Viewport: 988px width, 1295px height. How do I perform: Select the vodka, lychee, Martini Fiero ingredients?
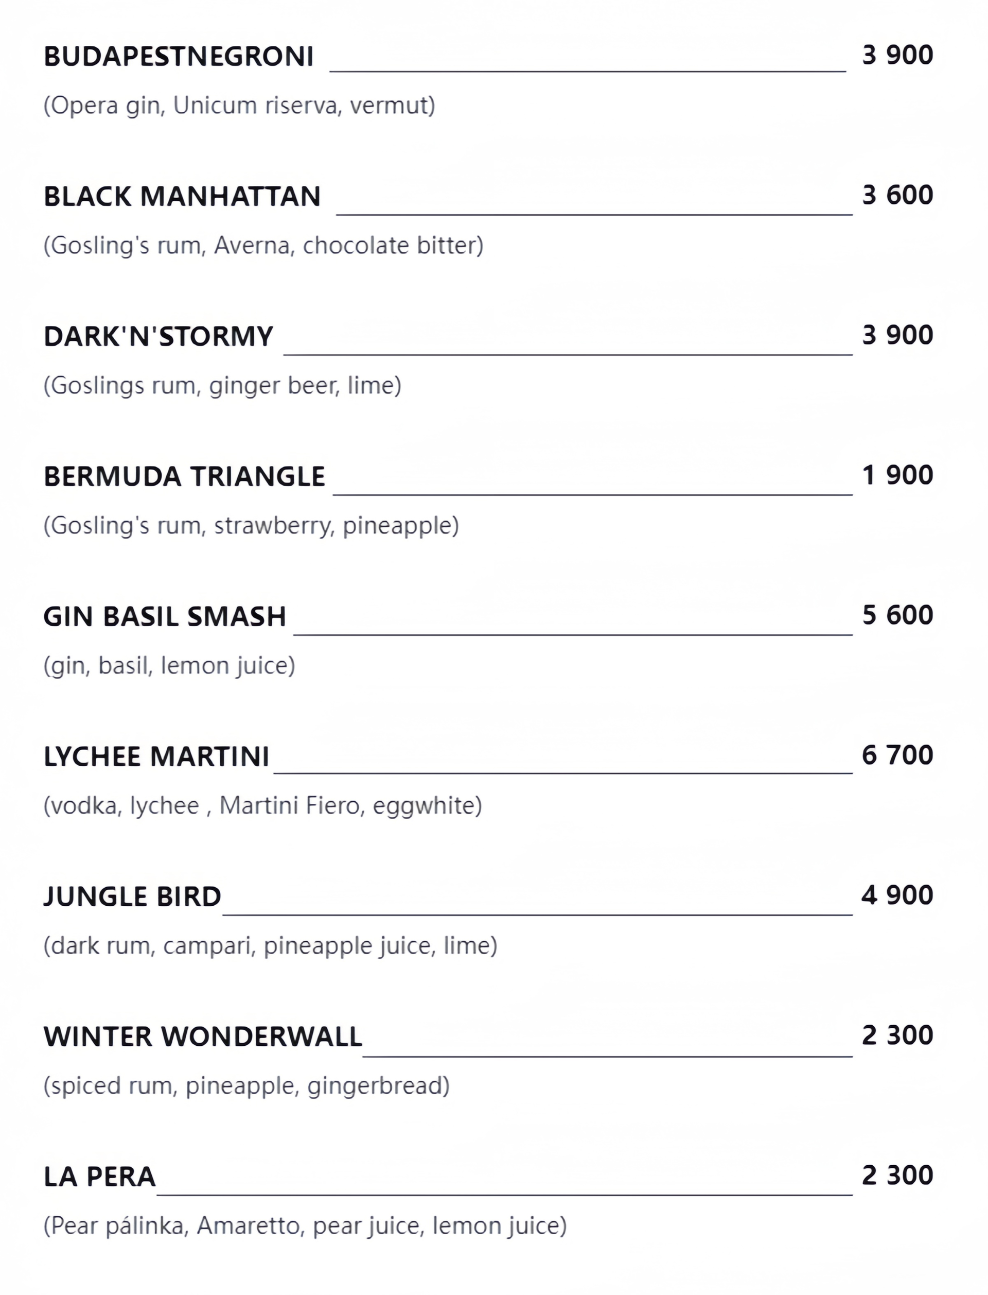pyautogui.click(x=262, y=806)
